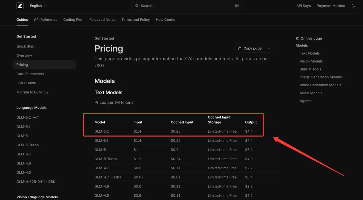This screenshot has width=363, height=200.
Task: Open Payment Method link
Action: click(x=331, y=6)
